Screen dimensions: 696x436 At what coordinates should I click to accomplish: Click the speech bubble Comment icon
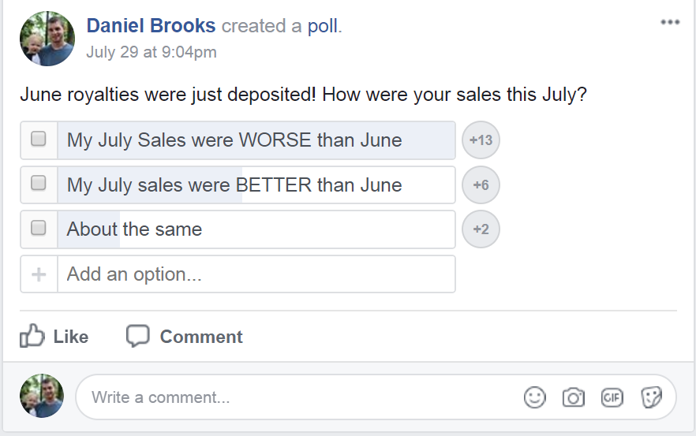(x=137, y=336)
